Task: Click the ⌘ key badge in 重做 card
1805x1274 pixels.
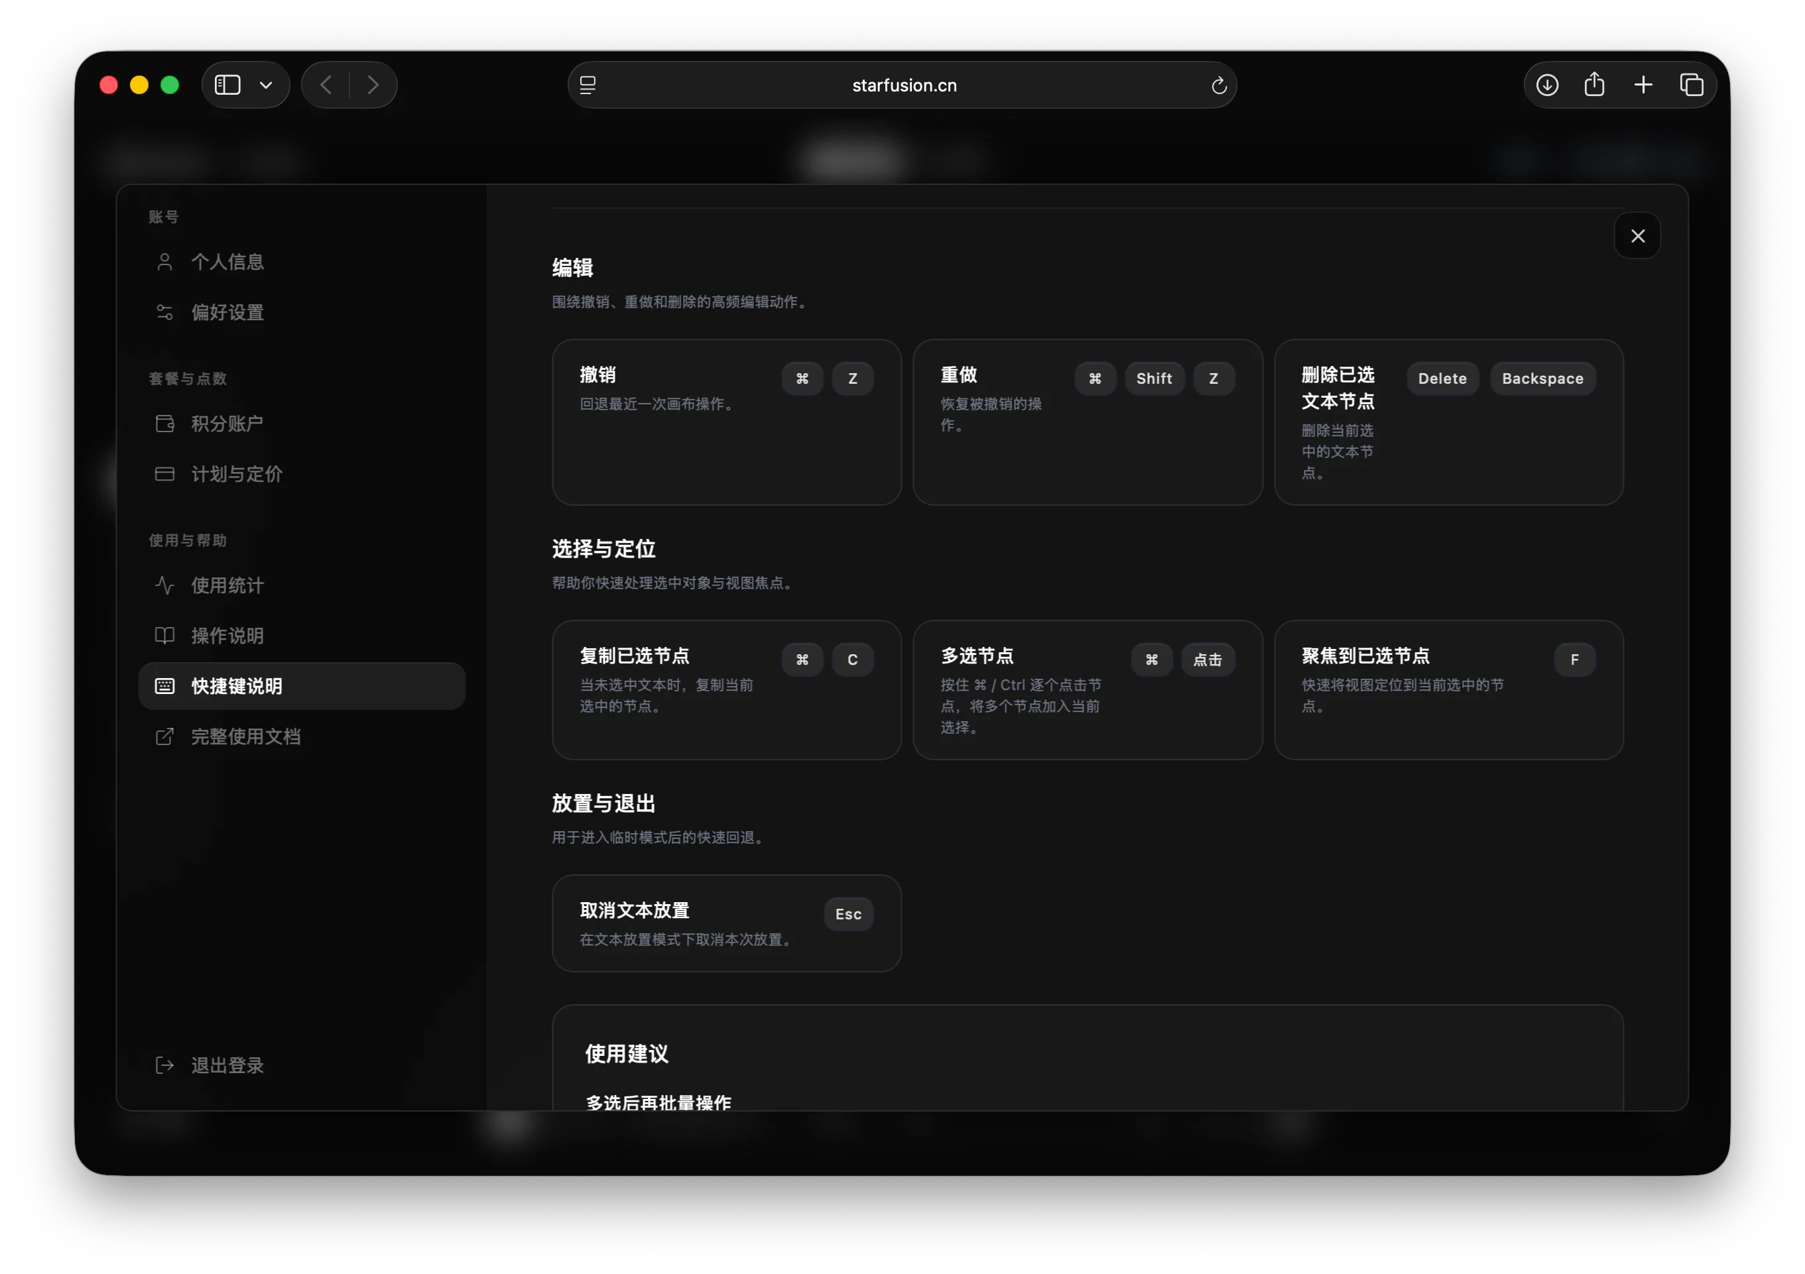Action: pyautogui.click(x=1095, y=379)
